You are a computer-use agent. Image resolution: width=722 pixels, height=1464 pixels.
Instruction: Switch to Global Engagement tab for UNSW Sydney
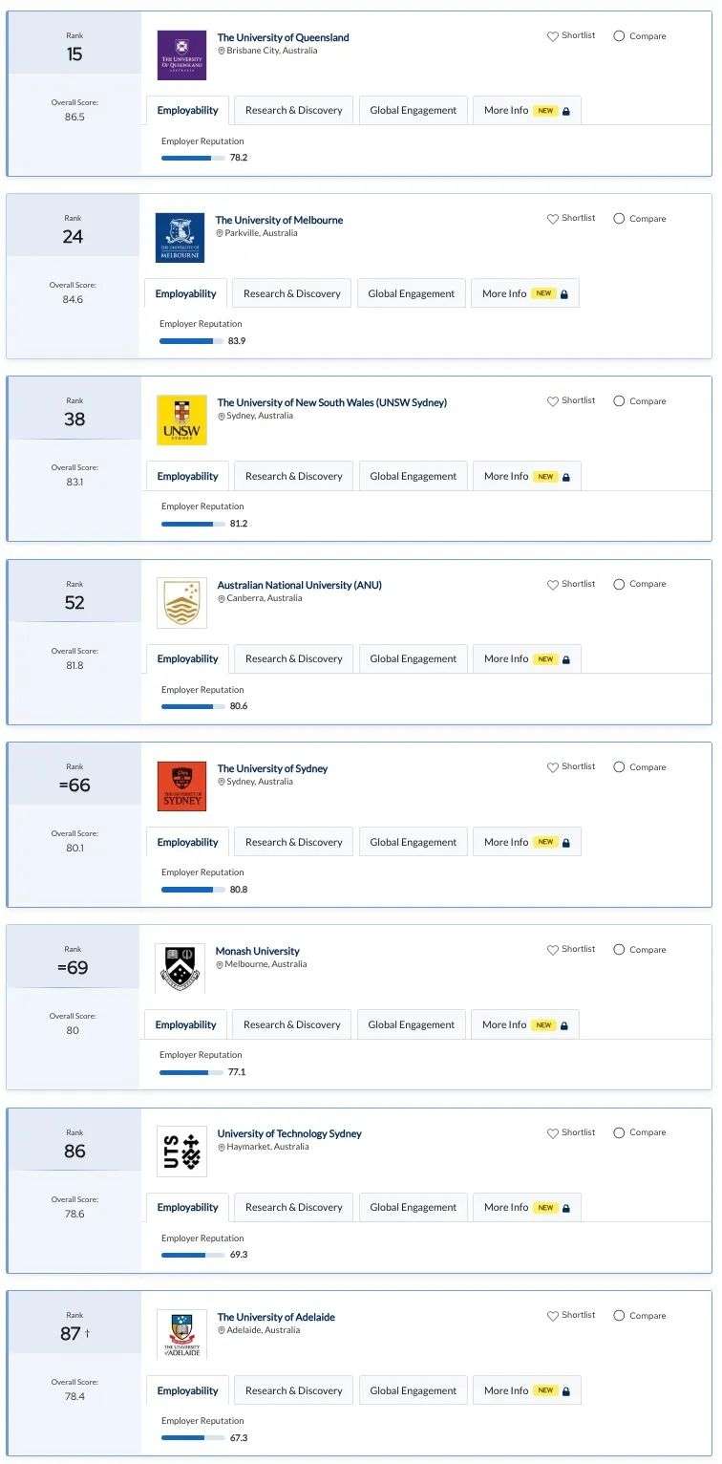click(x=414, y=476)
